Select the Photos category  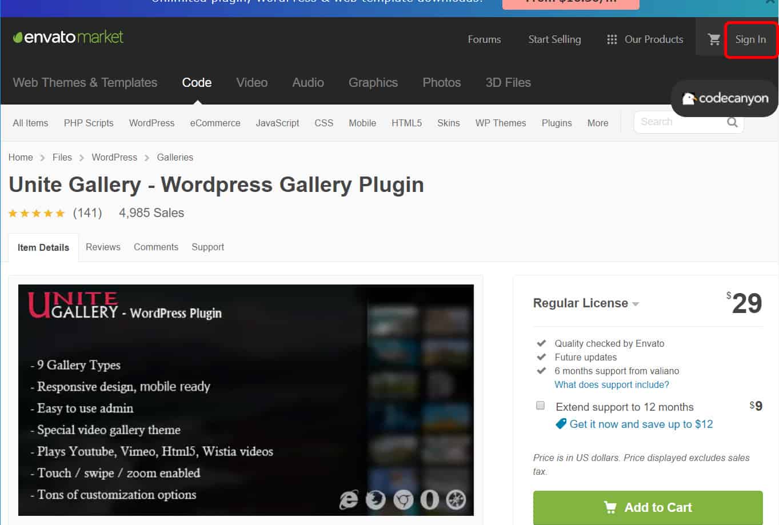tap(442, 82)
